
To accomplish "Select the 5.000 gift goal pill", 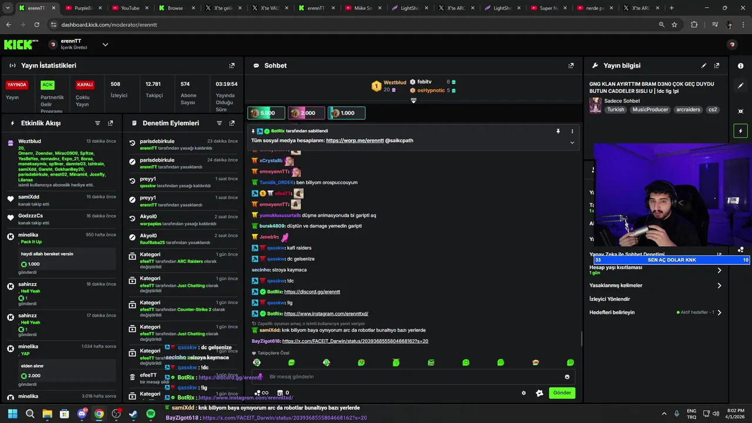I will coord(266,113).
